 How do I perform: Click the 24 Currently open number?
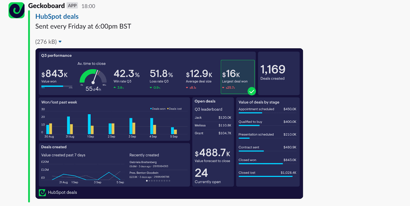pos(201,173)
